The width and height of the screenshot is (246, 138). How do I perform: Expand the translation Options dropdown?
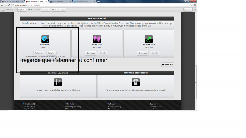[x=188, y=10]
